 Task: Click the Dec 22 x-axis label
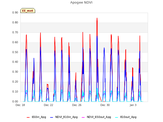click(x=49, y=105)
